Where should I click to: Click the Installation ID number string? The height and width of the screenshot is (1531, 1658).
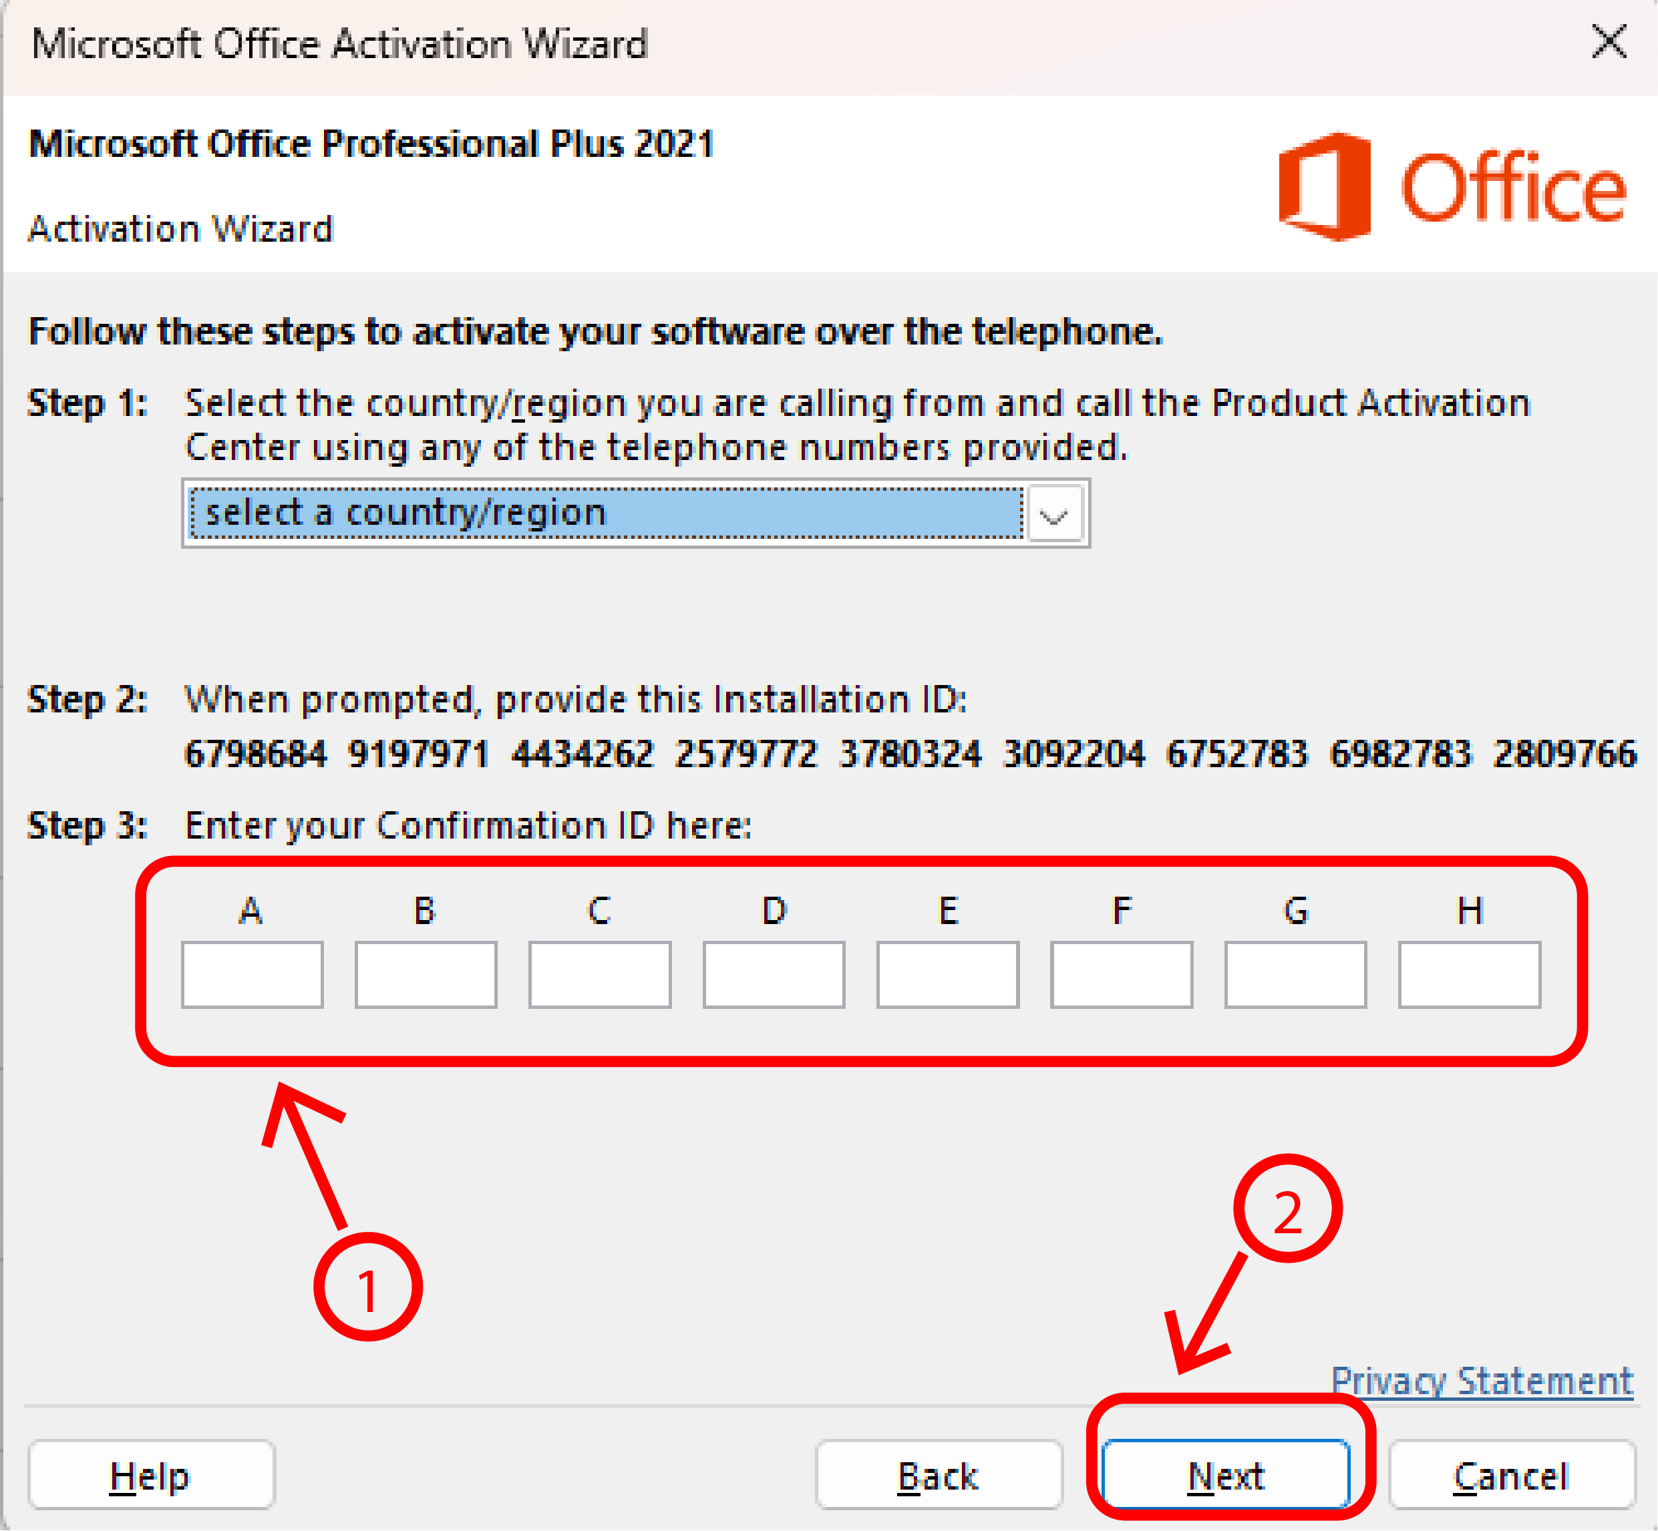[910, 754]
